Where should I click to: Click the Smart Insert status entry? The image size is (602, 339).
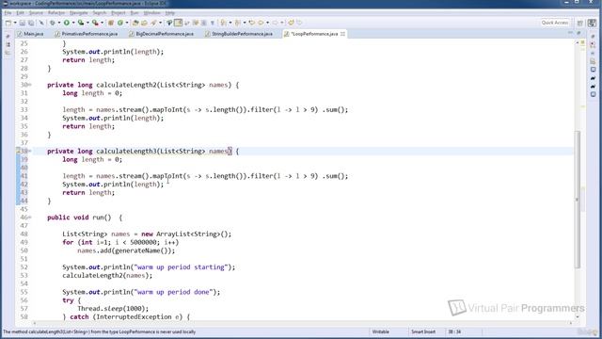point(423,331)
